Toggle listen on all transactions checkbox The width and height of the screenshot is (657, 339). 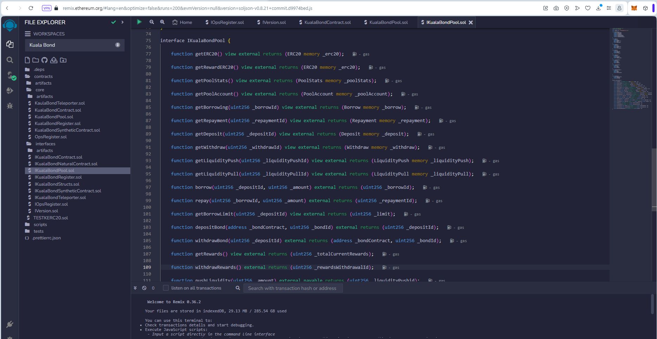pos(166,288)
